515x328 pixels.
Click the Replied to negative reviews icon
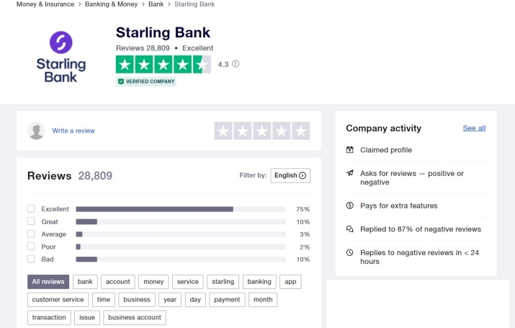tap(350, 229)
